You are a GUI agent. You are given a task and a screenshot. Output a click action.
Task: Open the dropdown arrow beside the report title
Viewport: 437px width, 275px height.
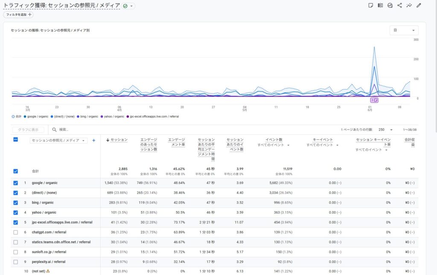131,6
